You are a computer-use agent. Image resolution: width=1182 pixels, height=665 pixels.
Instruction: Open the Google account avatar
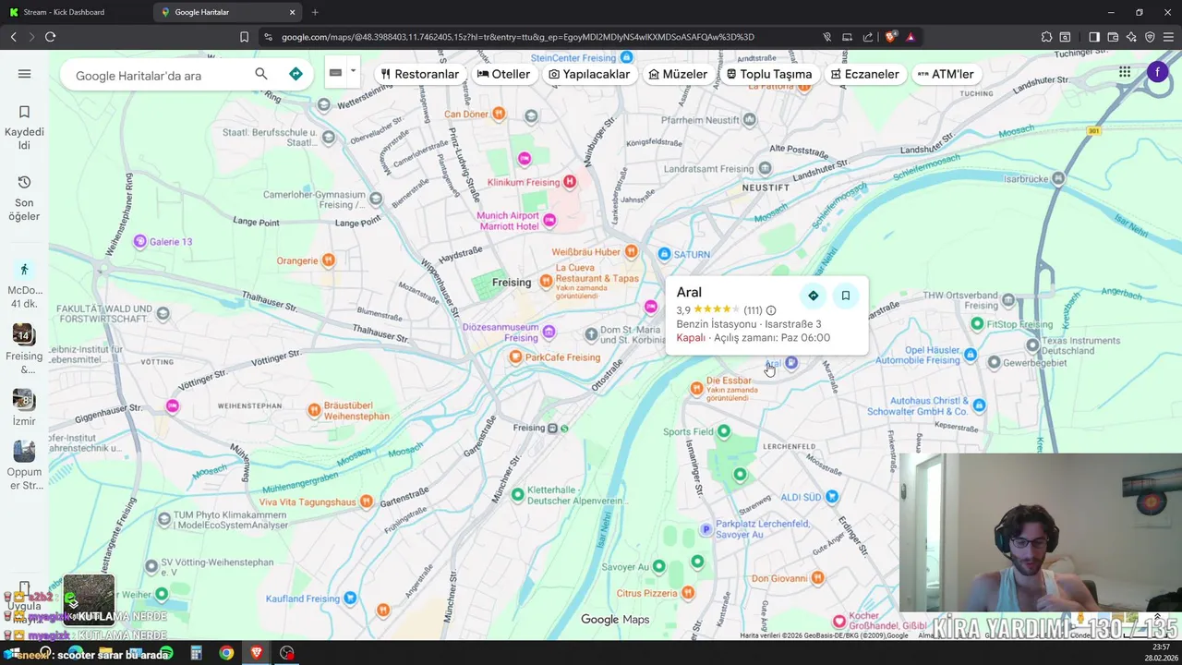(1158, 72)
